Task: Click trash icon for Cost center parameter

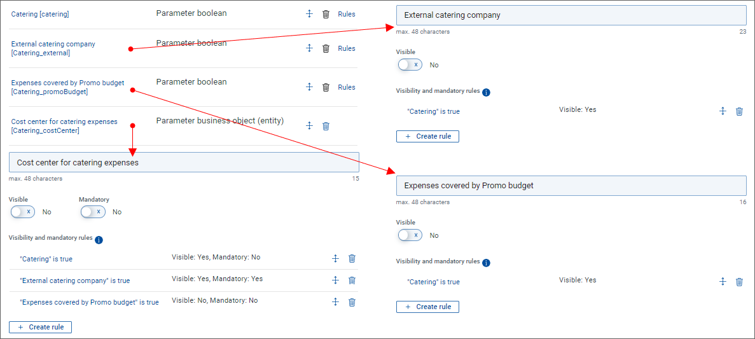Action: (x=326, y=126)
